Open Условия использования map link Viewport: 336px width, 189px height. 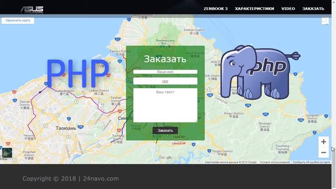275,162
